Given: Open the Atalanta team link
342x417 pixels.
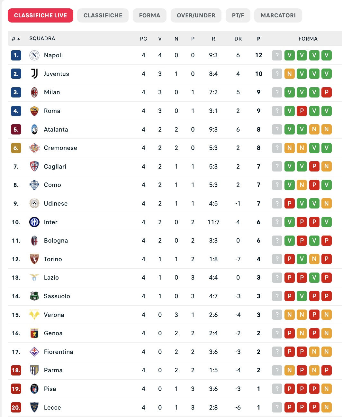Looking at the screenshot, I should [x=56, y=129].
